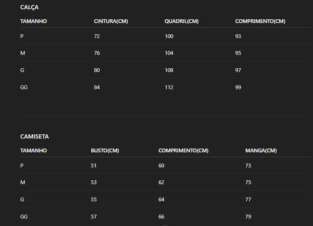
Task: Click the MANGA(CM) column header
Action: [x=261, y=151]
